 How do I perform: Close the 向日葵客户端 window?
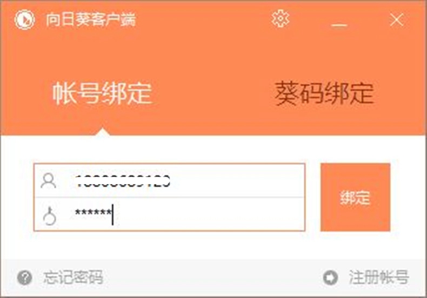[x=397, y=20]
